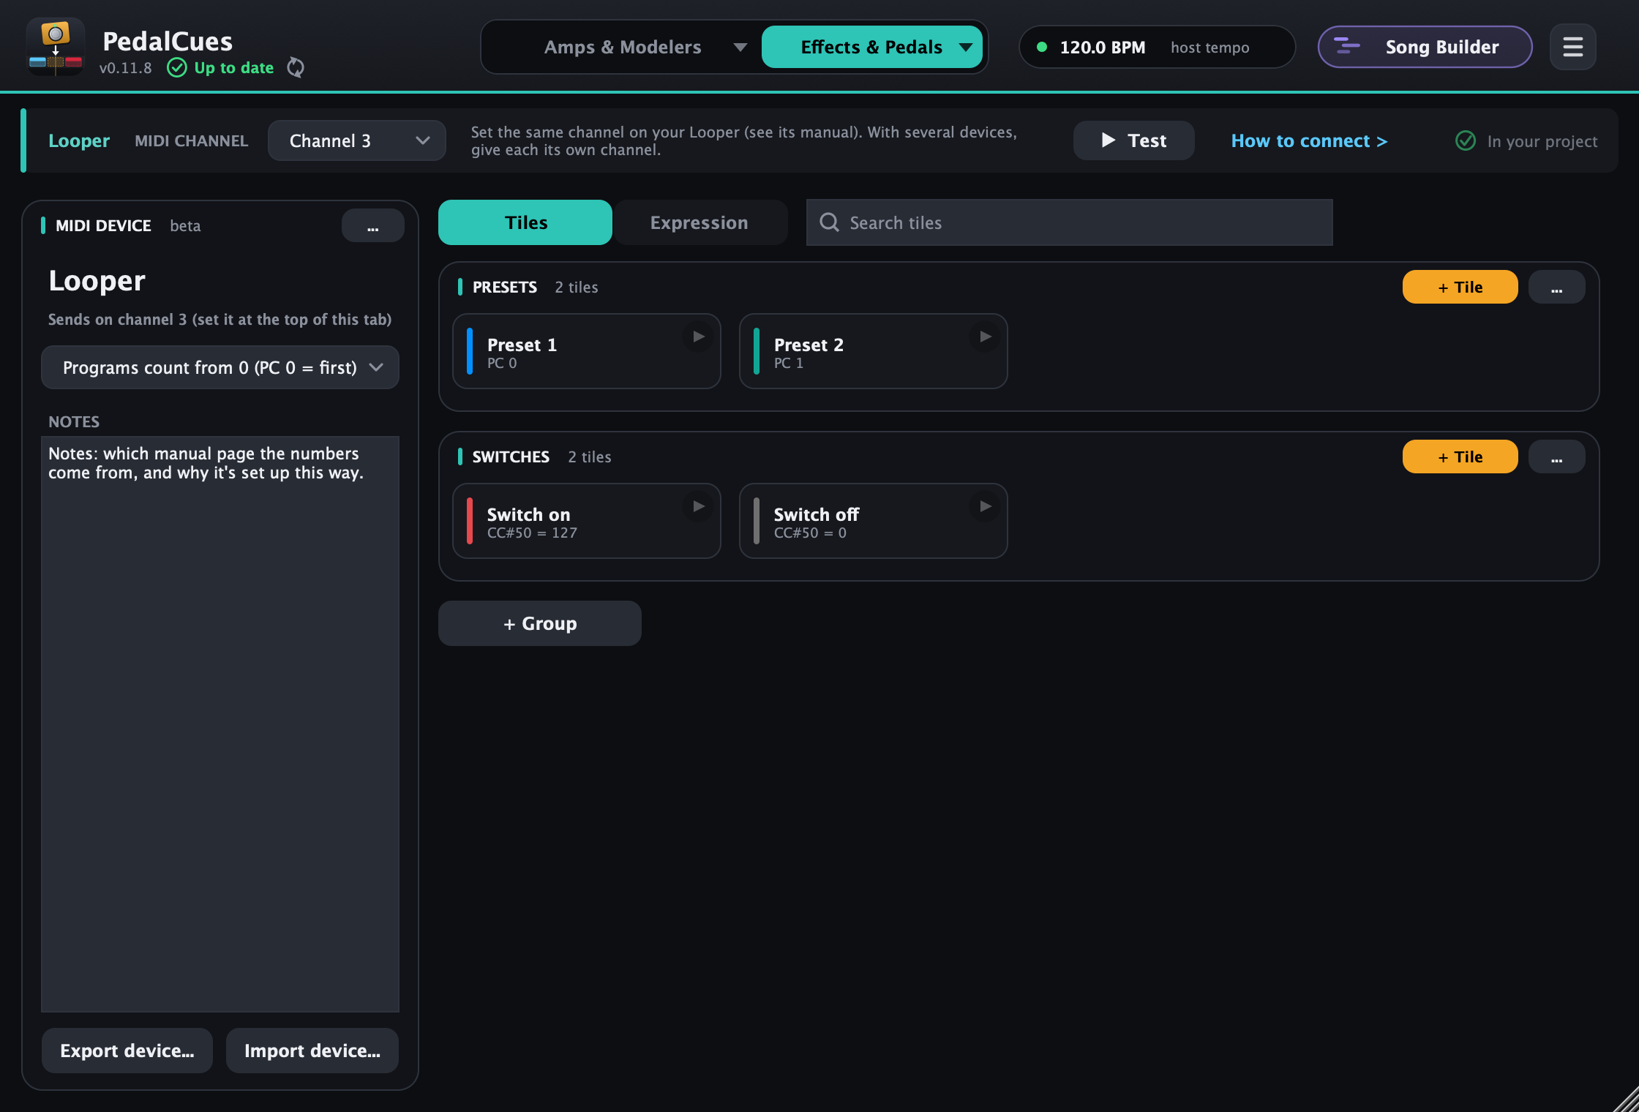The image size is (1639, 1112).
Task: Click the blue color stripe on Preset 1
Action: pos(469,351)
